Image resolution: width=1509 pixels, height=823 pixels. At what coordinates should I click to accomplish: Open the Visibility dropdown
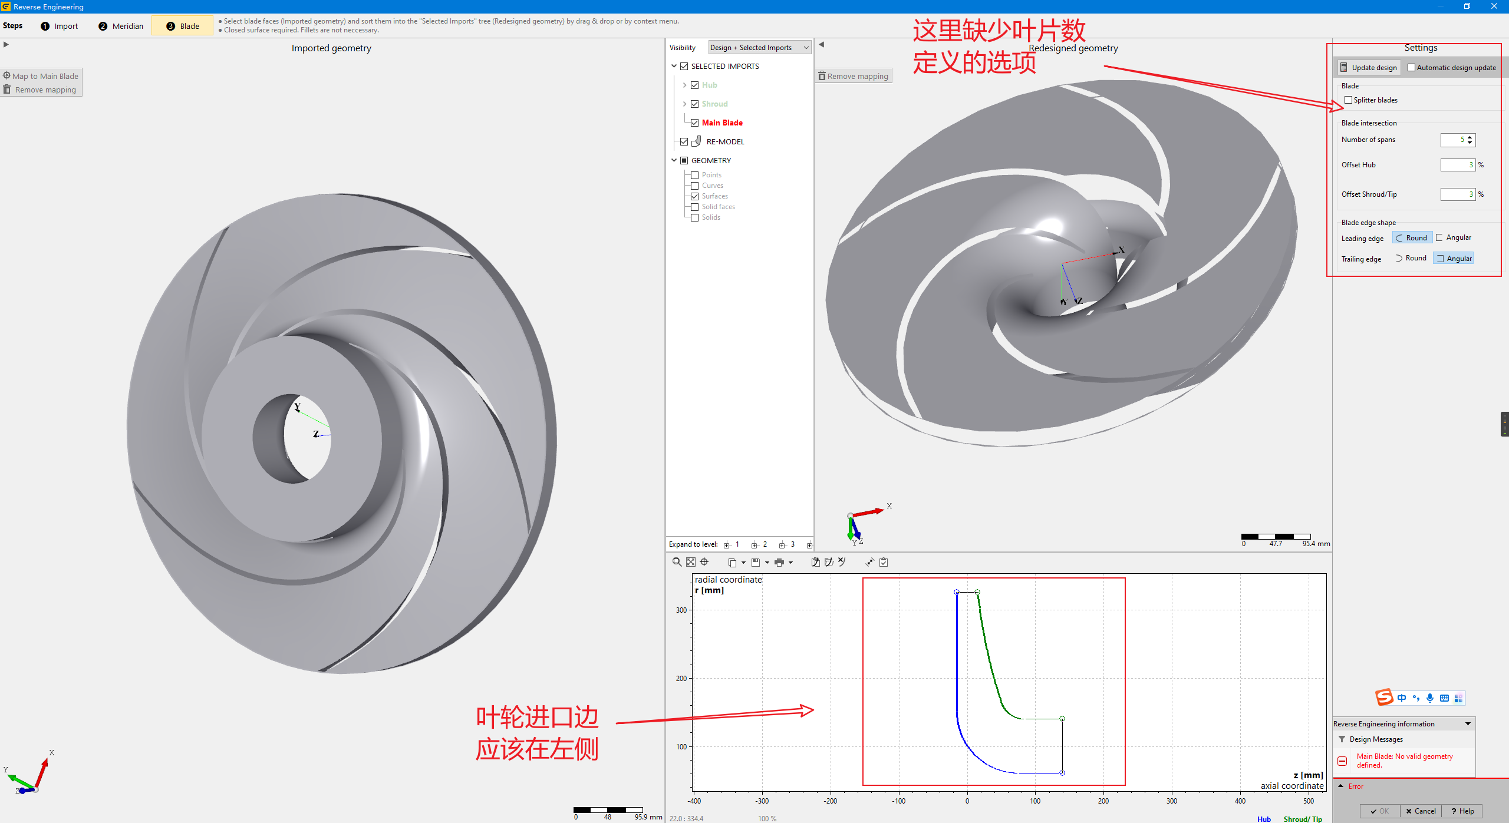pos(760,48)
